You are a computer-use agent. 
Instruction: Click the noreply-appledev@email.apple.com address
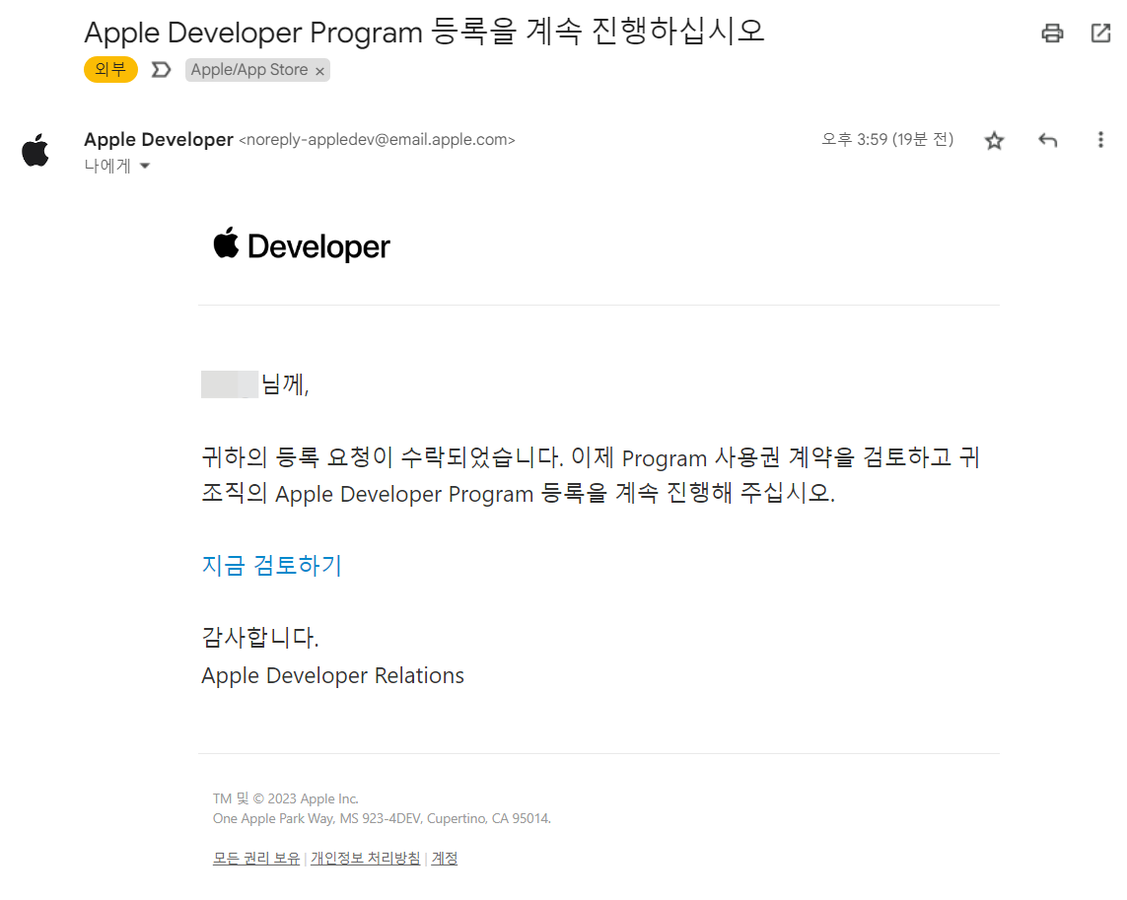tap(377, 139)
